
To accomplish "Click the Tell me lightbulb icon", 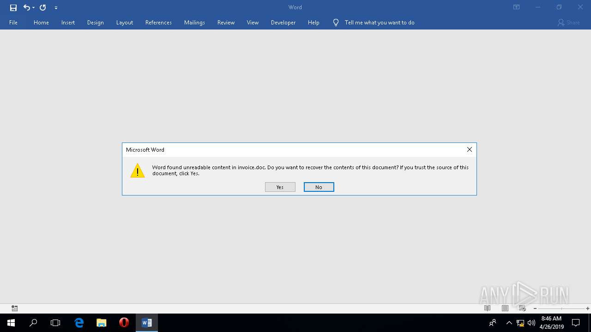I will pos(336,23).
